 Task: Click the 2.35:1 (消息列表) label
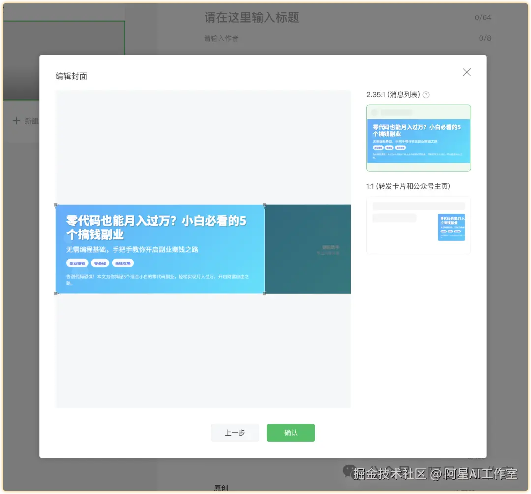pyautogui.click(x=393, y=95)
